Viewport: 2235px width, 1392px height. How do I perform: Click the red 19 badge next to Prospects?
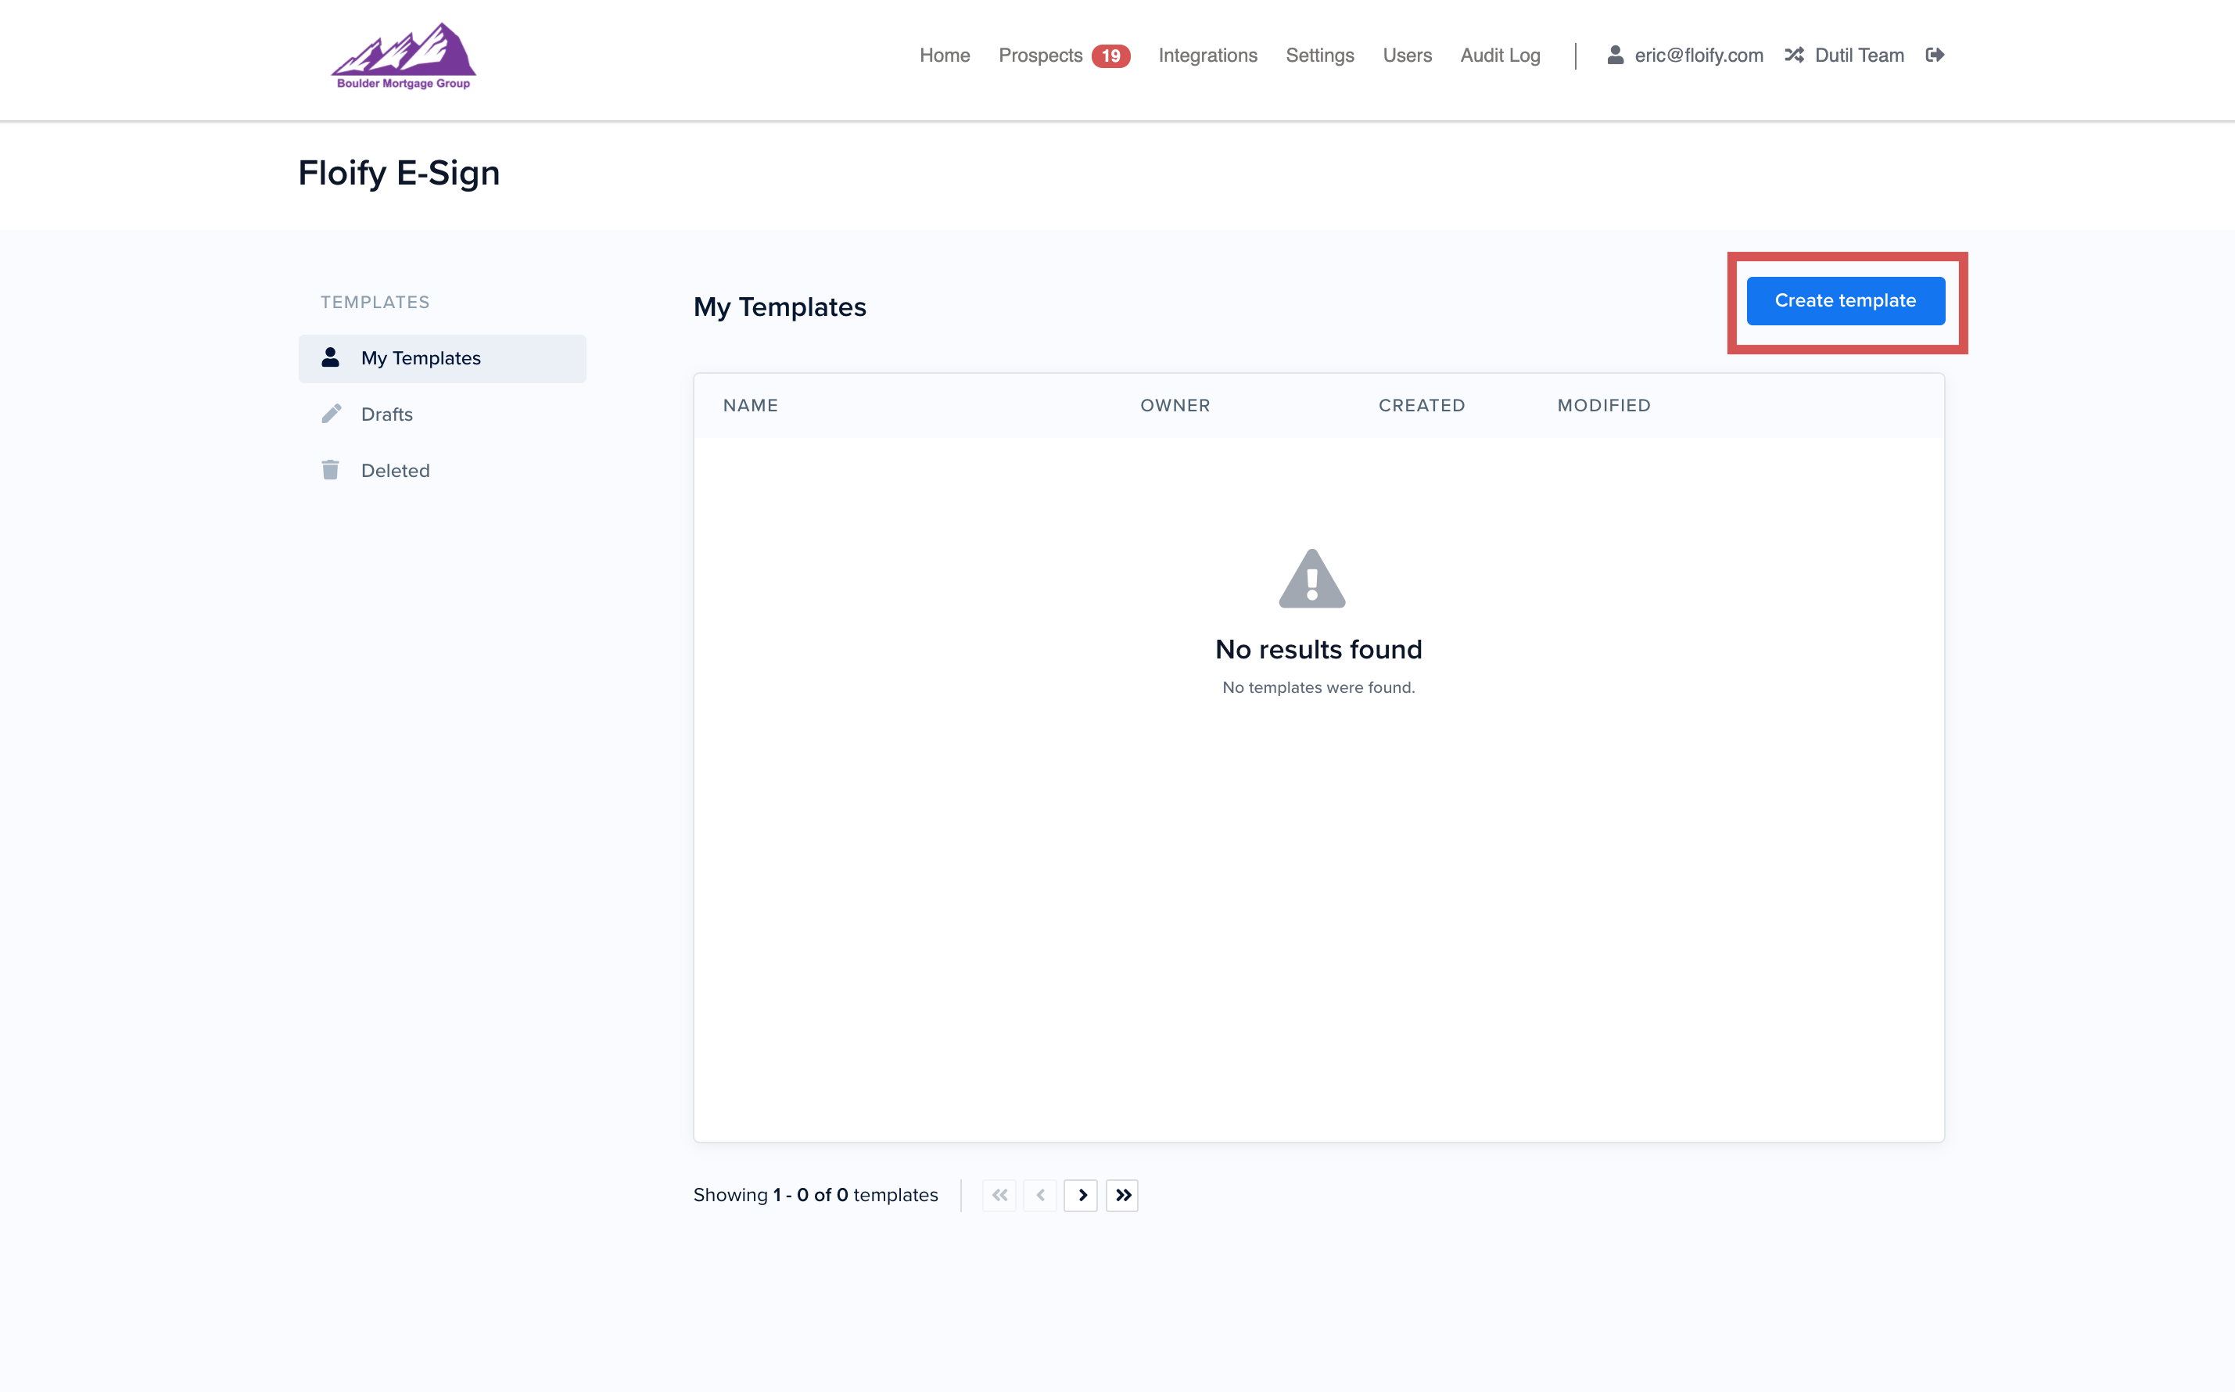[x=1111, y=56]
